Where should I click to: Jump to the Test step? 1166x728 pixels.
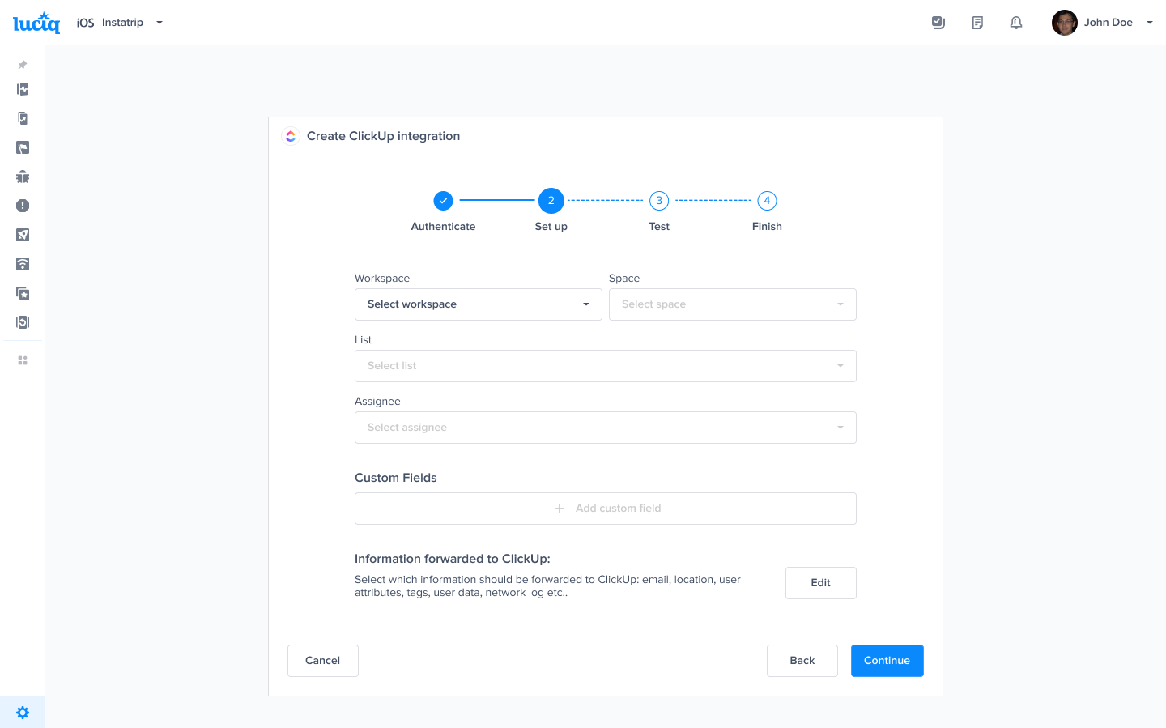click(658, 200)
